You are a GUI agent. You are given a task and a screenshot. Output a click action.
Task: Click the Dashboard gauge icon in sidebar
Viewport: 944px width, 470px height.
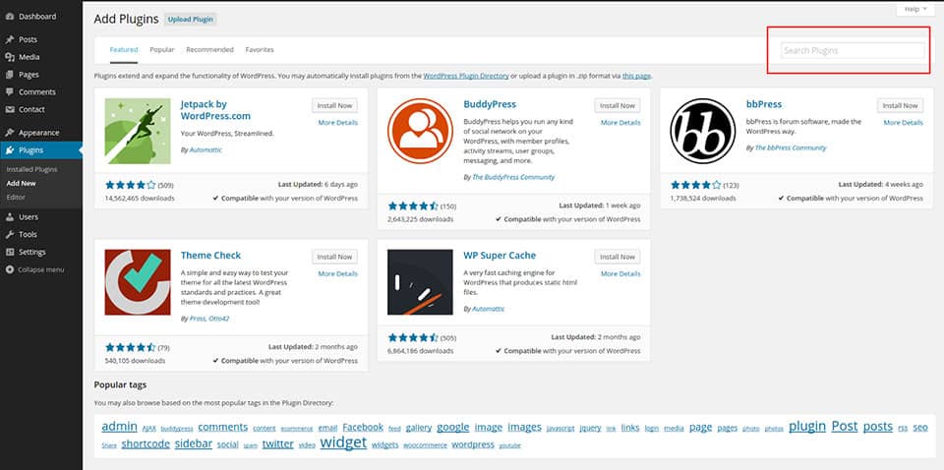click(x=9, y=17)
